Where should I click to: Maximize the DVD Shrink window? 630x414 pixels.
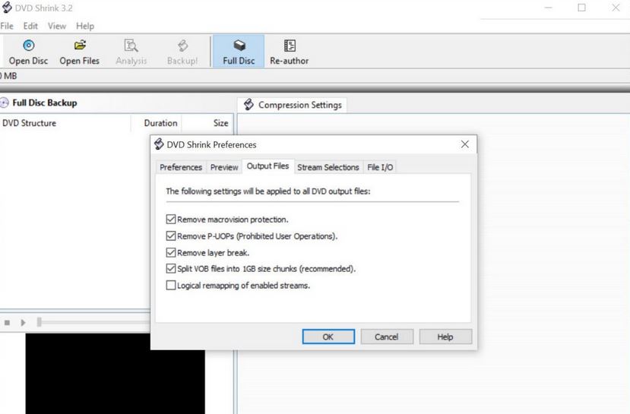pyautogui.click(x=581, y=8)
